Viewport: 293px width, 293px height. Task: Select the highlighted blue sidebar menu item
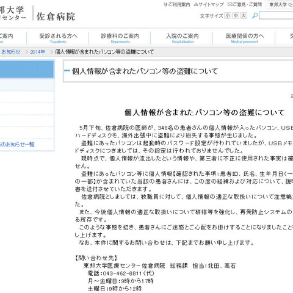(x=27, y=69)
